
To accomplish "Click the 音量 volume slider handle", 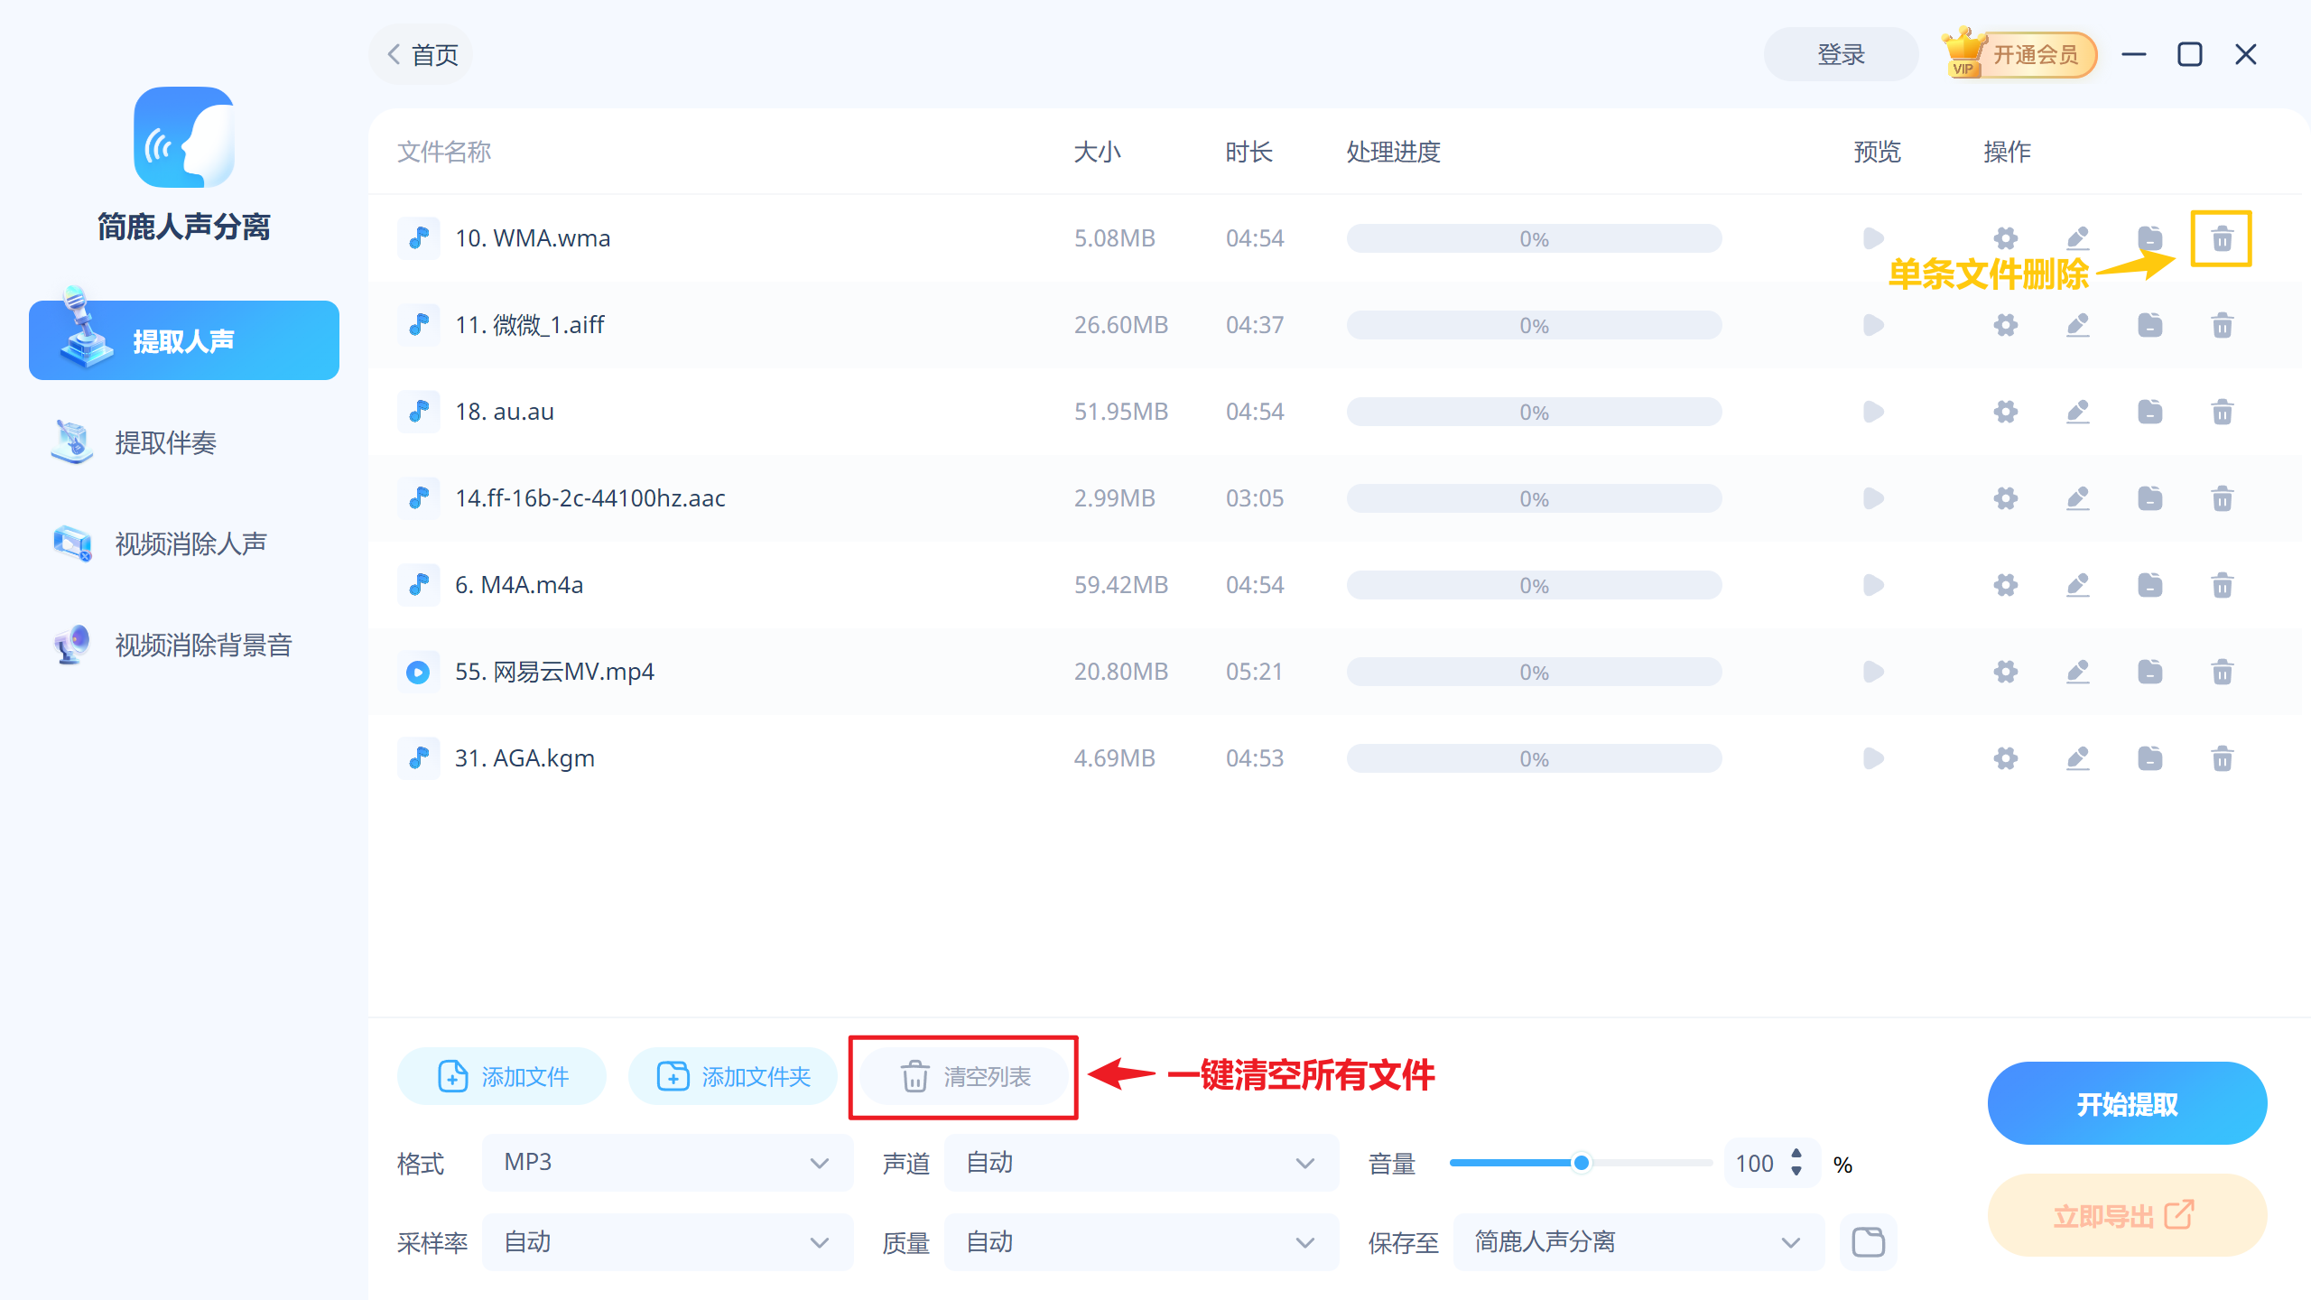I will click(1581, 1163).
